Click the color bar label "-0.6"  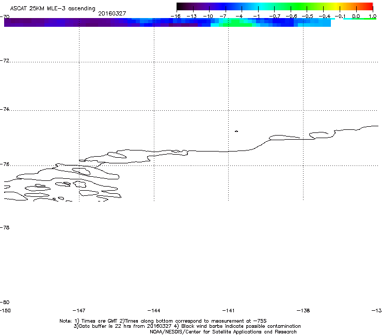291,16
